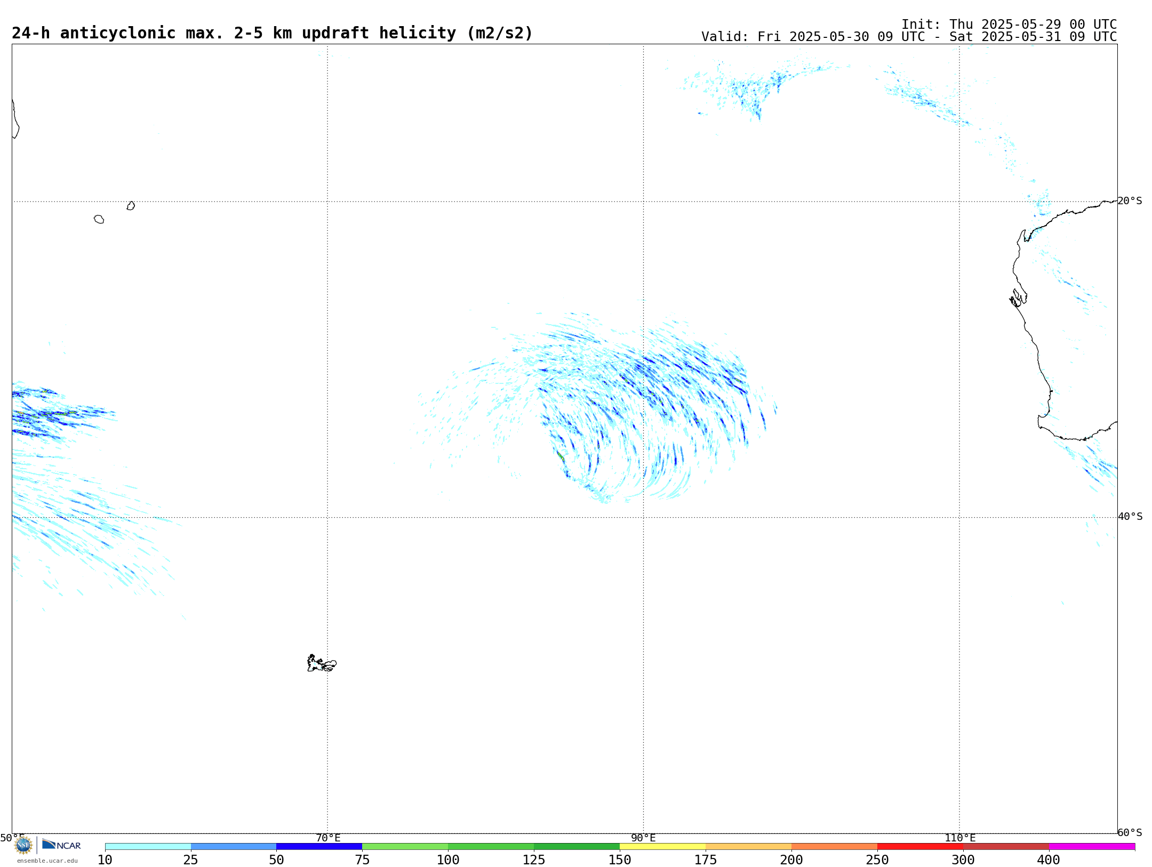Click the green 100-125 color swatch
1152x867 pixels.
click(x=491, y=847)
